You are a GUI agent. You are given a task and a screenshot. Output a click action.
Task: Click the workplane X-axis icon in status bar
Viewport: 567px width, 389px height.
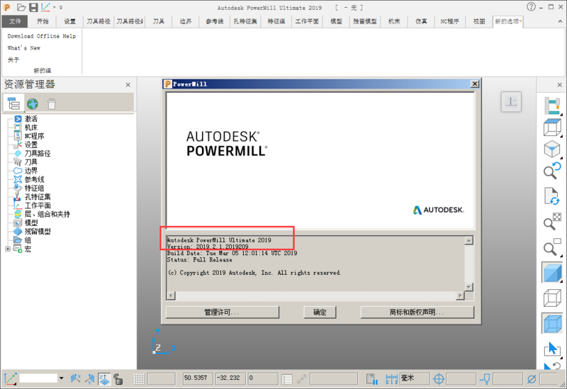tap(76, 378)
